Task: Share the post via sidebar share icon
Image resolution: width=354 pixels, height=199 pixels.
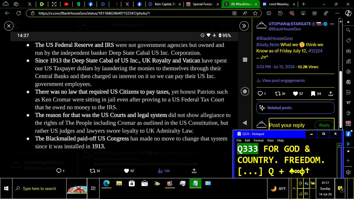Action: (331, 93)
